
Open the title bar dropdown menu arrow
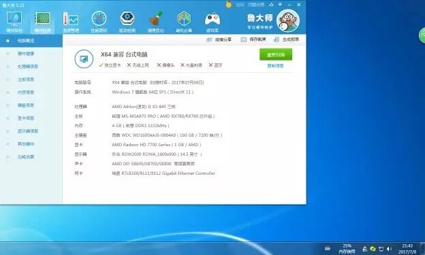click(280, 5)
